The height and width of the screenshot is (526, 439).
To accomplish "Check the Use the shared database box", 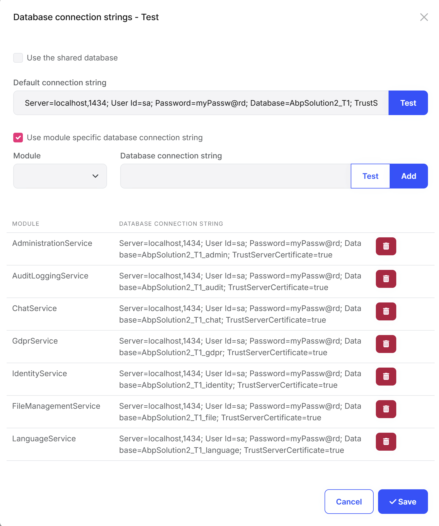I will (18, 58).
